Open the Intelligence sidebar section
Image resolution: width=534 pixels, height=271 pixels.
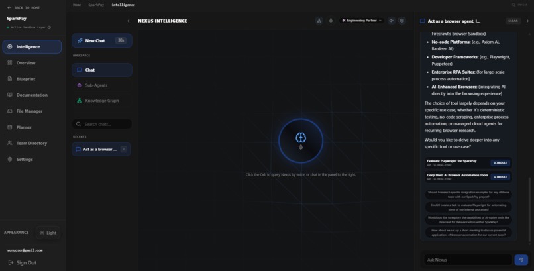coord(32,46)
